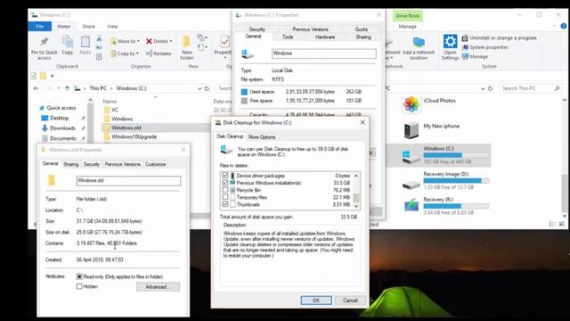This screenshot has height=321, width=570.
Task: Open Desktop in navigation pane
Action: (55, 118)
